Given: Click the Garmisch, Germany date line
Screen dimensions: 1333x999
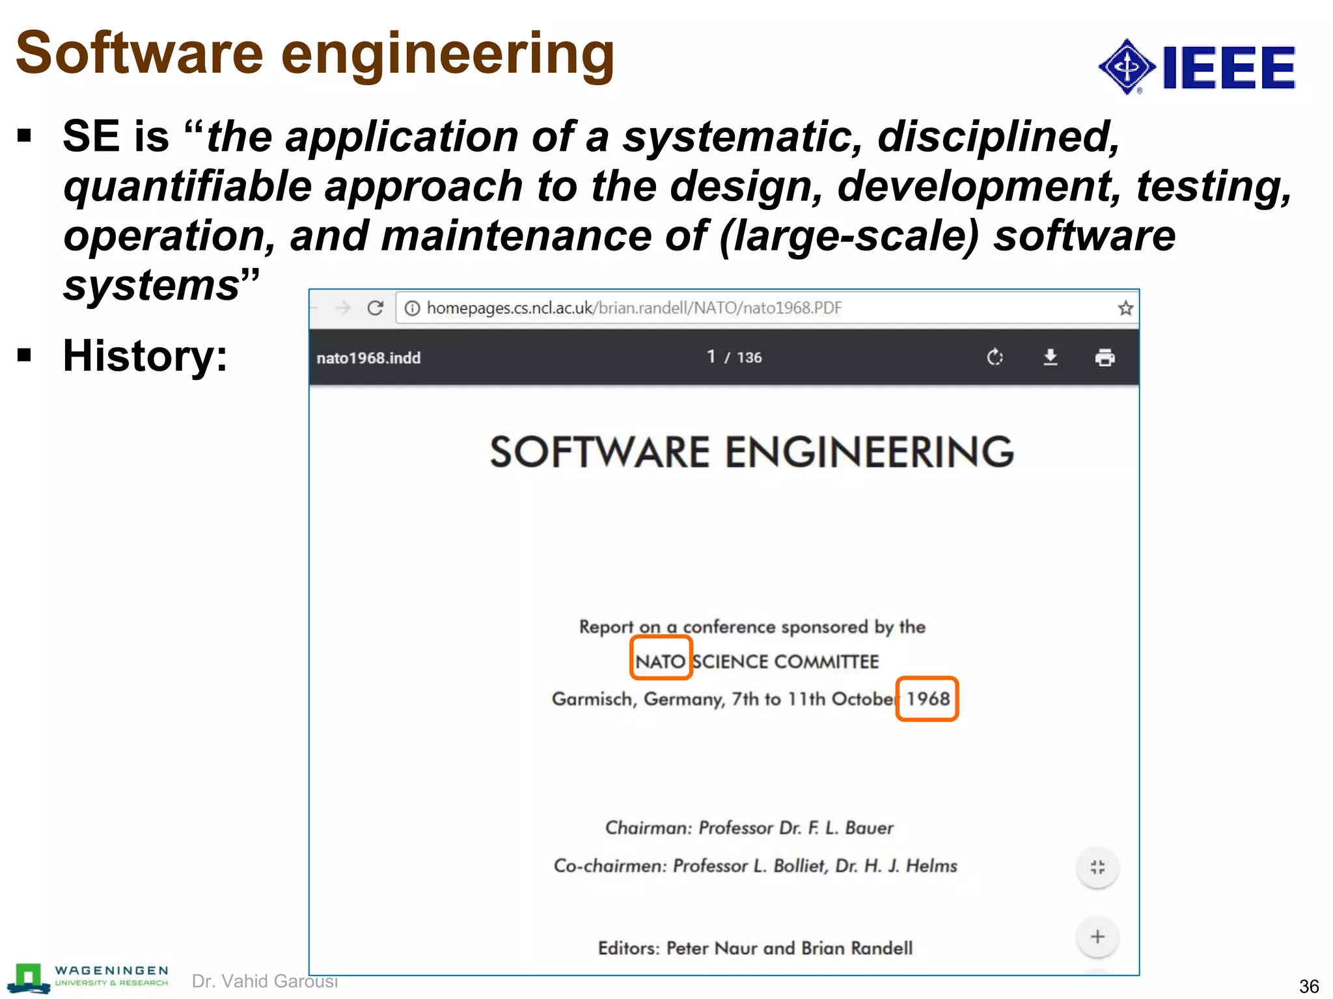Looking at the screenshot, I should pyautogui.click(x=750, y=699).
